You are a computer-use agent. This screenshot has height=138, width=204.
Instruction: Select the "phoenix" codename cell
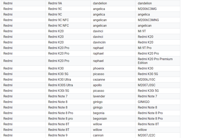coord(99,68)
